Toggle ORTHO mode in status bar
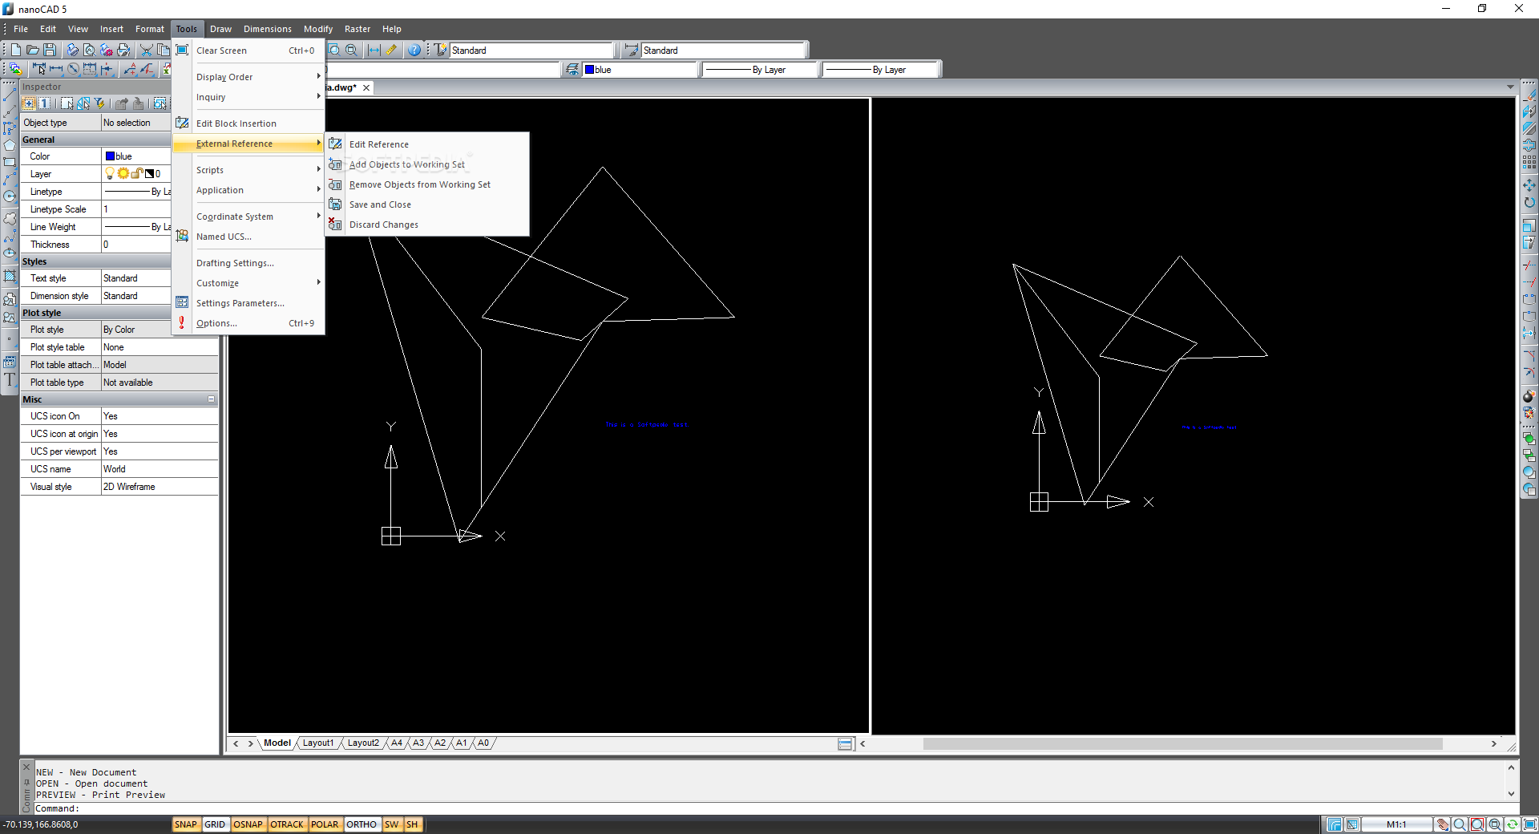Viewport: 1539px width, 834px height. click(x=362, y=824)
